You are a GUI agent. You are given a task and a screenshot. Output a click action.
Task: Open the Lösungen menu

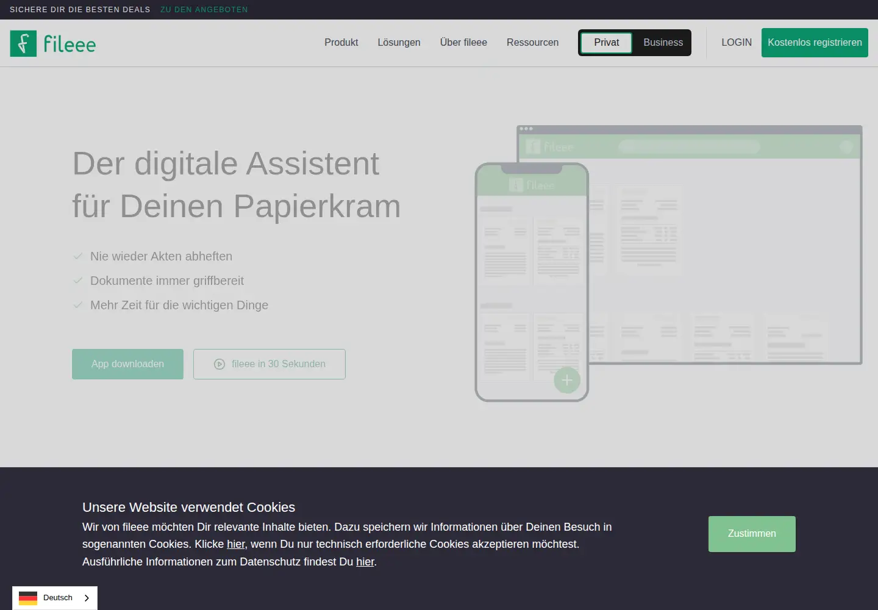(x=399, y=43)
